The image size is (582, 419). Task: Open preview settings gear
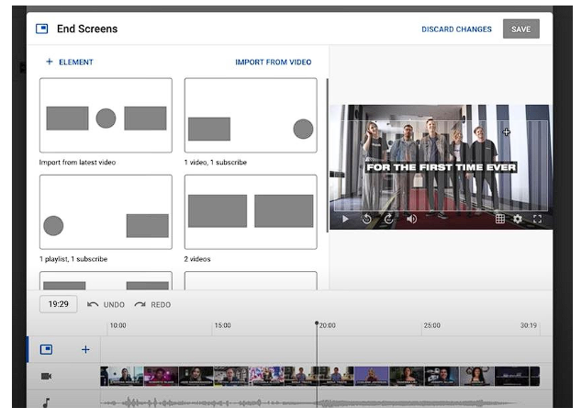point(518,219)
